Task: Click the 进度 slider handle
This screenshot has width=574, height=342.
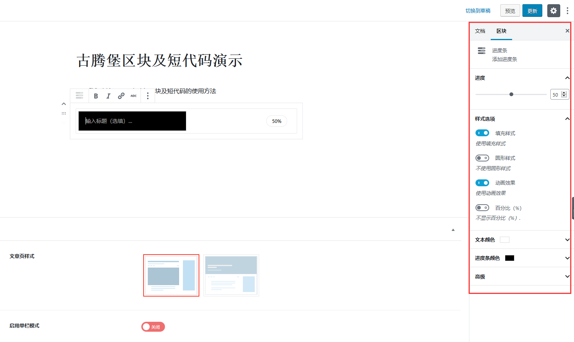Action: pyautogui.click(x=511, y=94)
